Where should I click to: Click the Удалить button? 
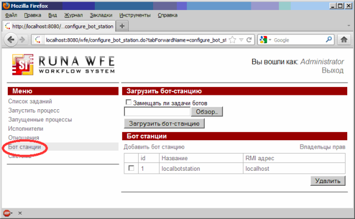click(x=328, y=181)
